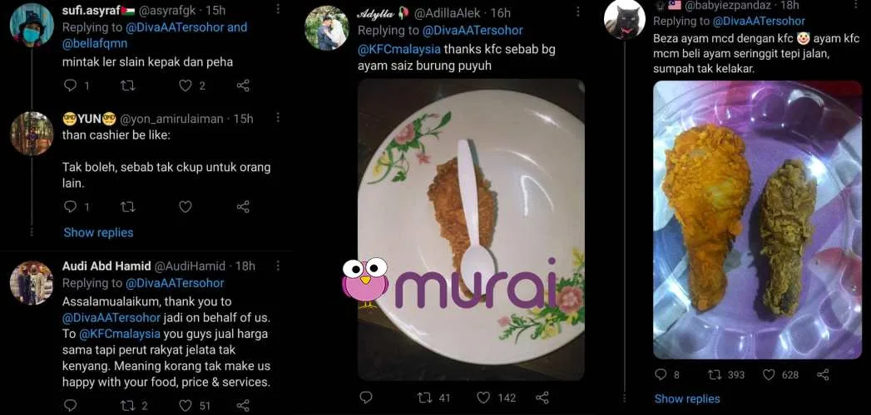
Task: Show replies under YUN's tweet
Action: (98, 232)
